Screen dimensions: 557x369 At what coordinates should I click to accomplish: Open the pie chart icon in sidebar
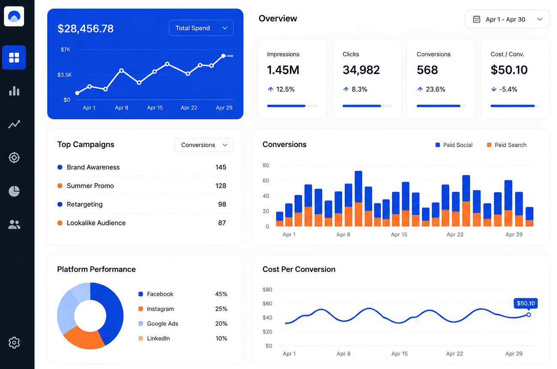[14, 191]
